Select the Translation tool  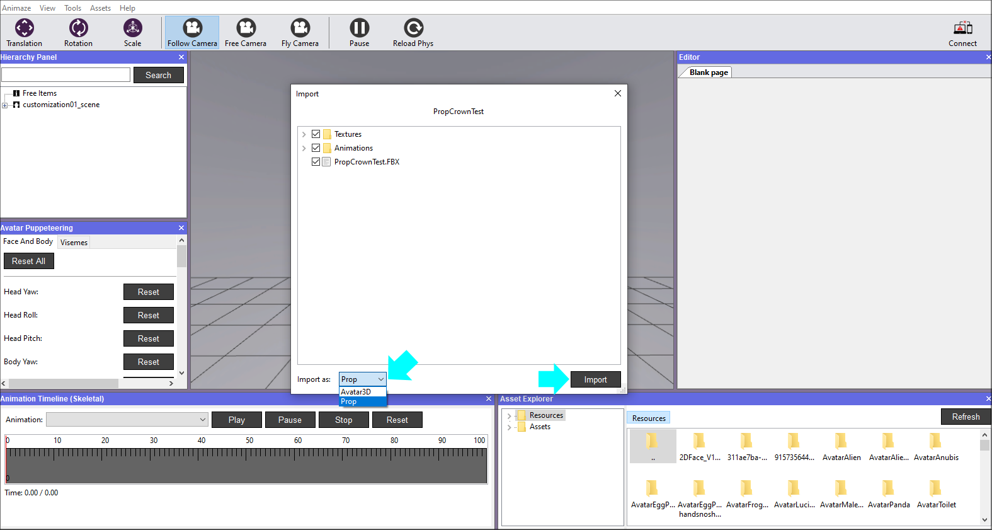[x=25, y=33]
